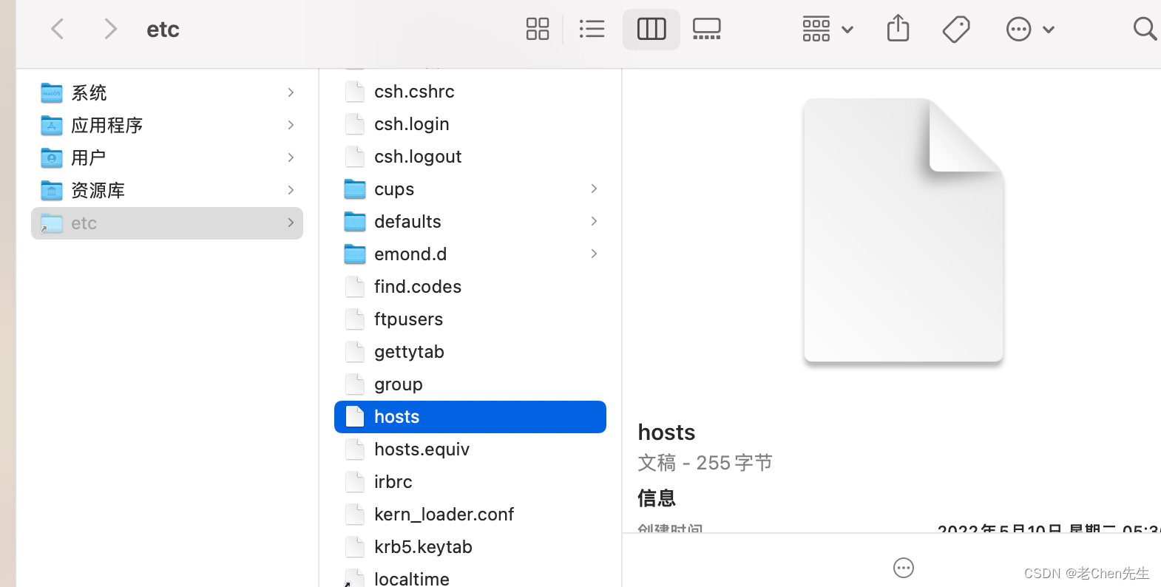
Task: Click the krb5.keytab document icon
Action: pyautogui.click(x=355, y=547)
